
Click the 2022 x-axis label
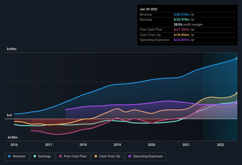pyautogui.click(x=220, y=145)
